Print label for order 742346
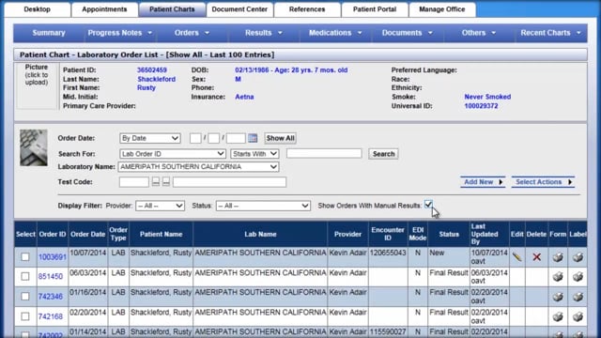 tap(578, 297)
